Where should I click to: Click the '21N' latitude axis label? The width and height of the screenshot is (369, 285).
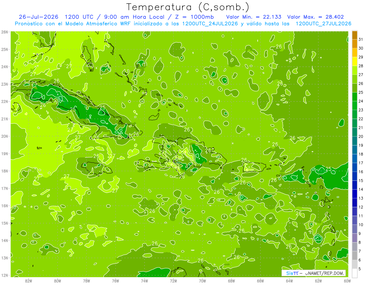point(5,119)
